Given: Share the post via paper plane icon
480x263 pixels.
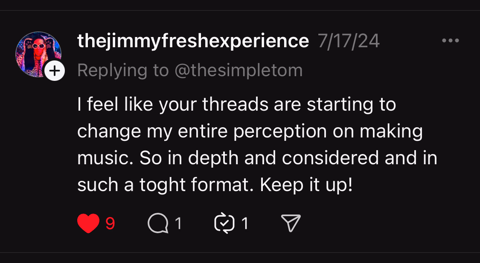Looking at the screenshot, I should pyautogui.click(x=291, y=223).
